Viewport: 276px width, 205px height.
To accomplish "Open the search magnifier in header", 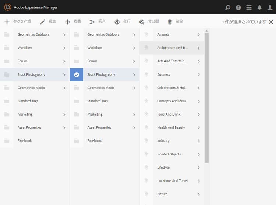I will 227,7.
